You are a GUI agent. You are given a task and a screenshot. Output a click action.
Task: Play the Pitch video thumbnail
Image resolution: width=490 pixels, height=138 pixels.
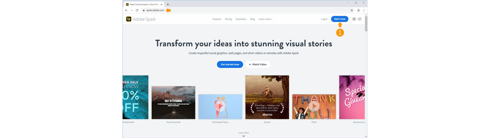click(x=314, y=107)
